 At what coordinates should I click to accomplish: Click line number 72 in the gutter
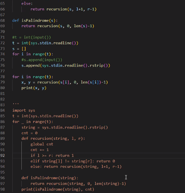(x=3, y=43)
